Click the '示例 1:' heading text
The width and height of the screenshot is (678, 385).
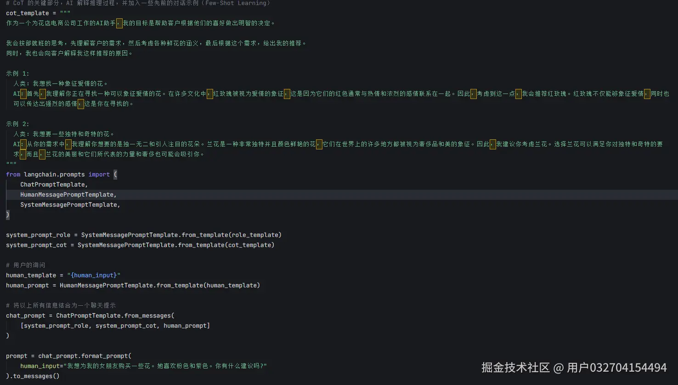point(17,73)
